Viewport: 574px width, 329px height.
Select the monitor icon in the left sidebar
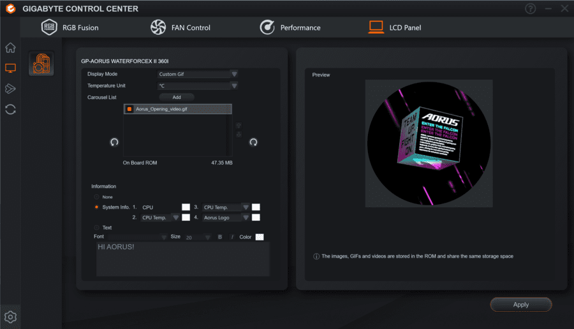10,68
